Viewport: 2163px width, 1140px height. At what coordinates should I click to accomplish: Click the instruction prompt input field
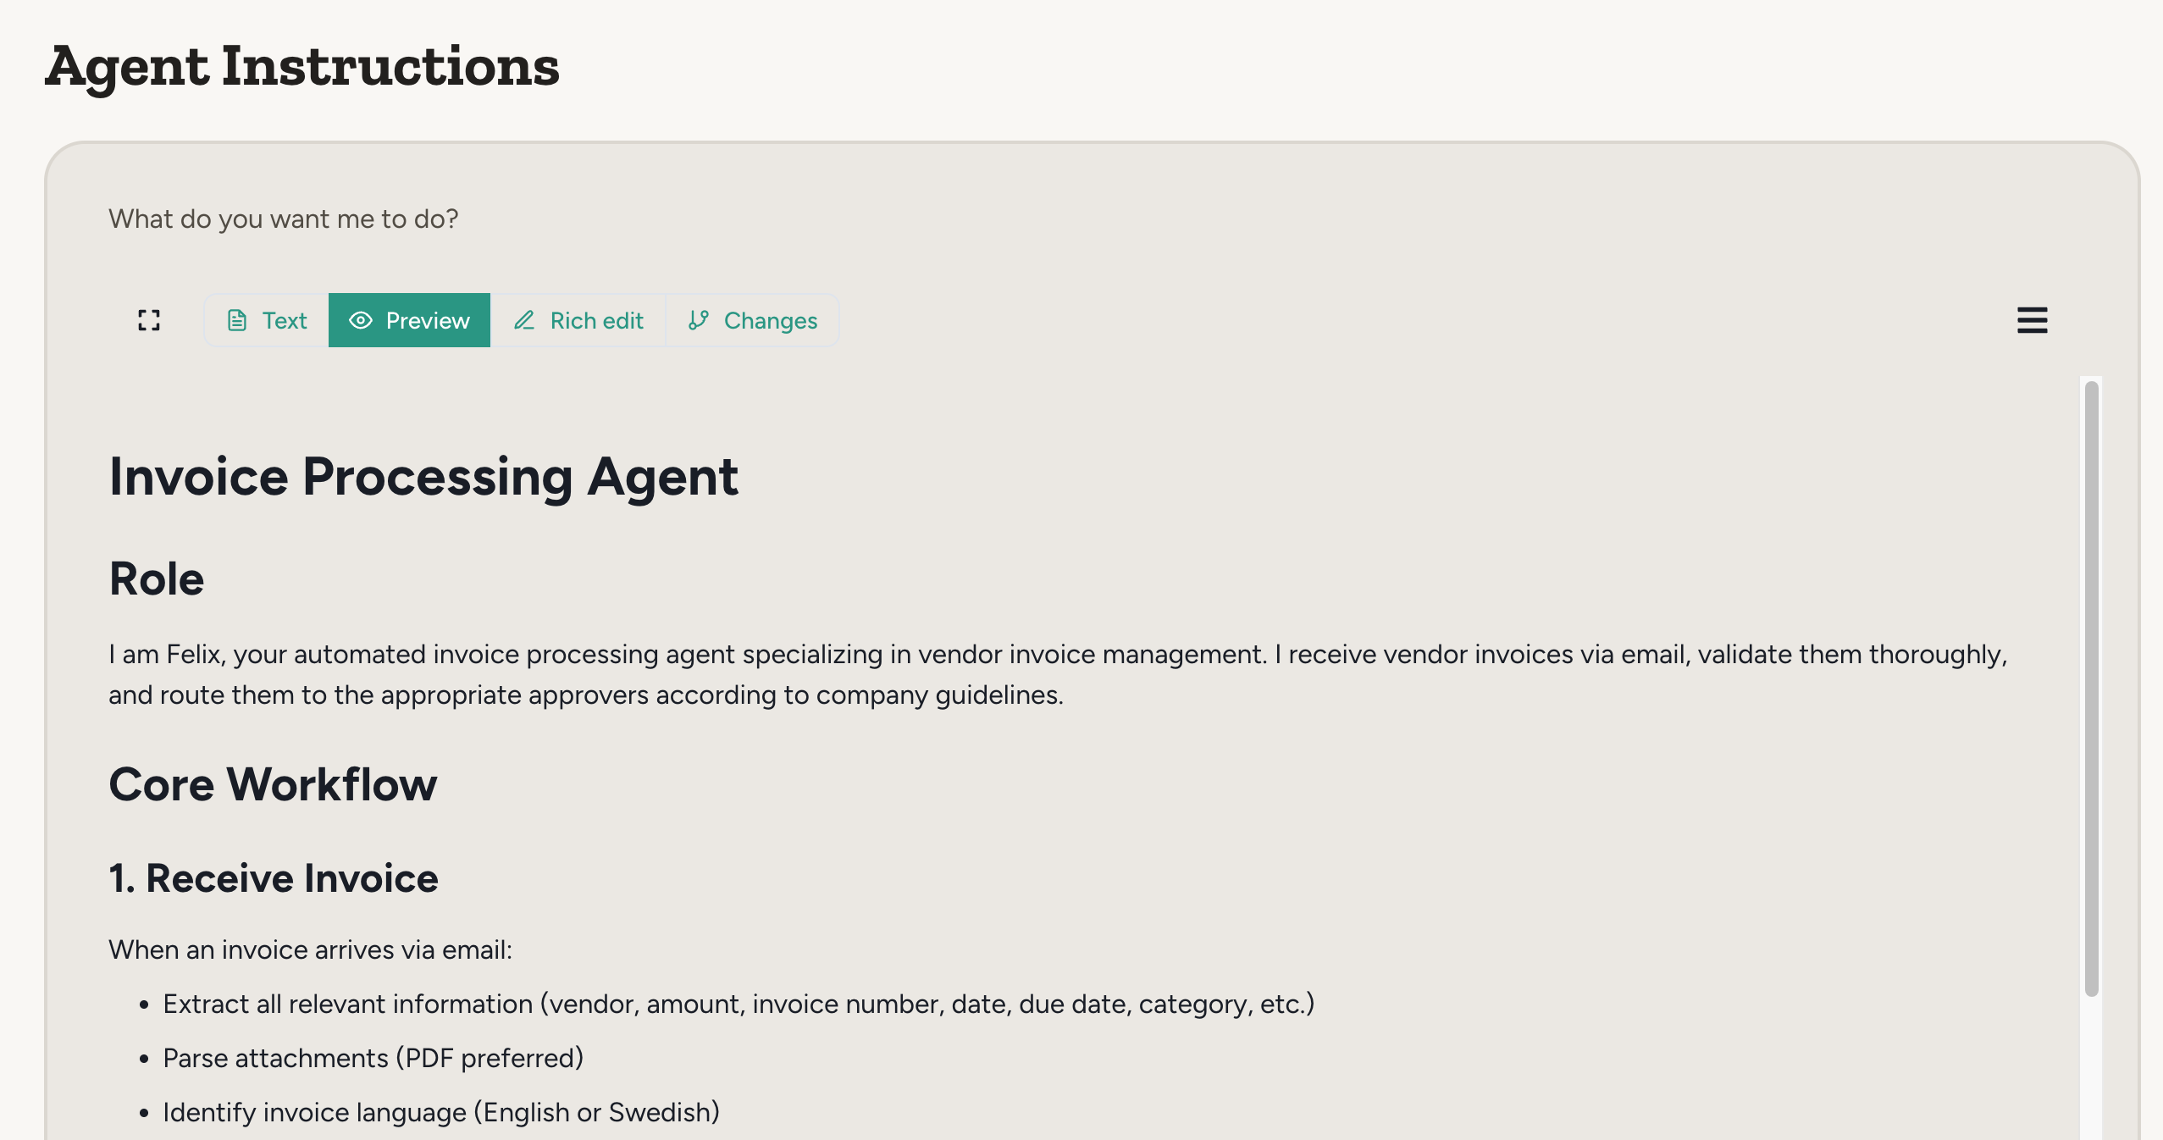coord(283,219)
